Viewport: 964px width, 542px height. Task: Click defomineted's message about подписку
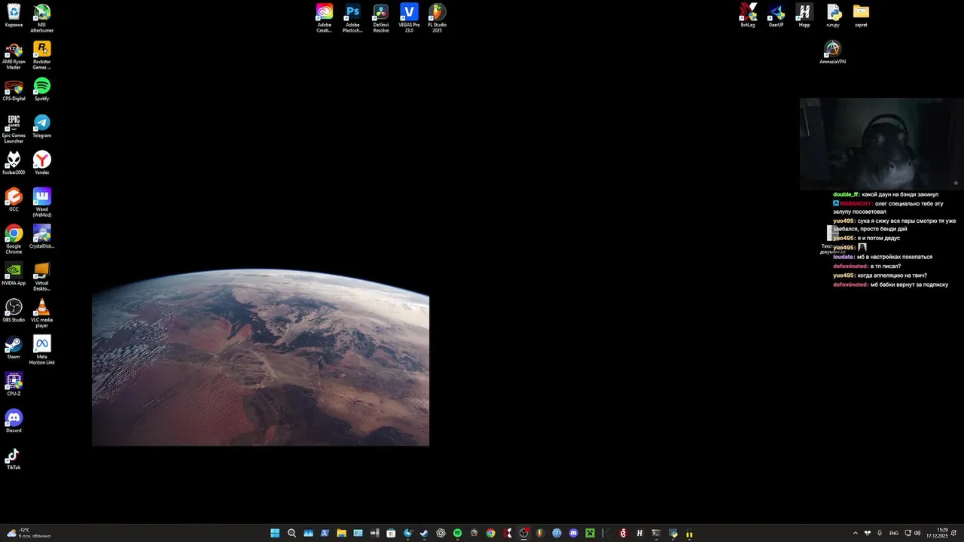[x=909, y=285]
